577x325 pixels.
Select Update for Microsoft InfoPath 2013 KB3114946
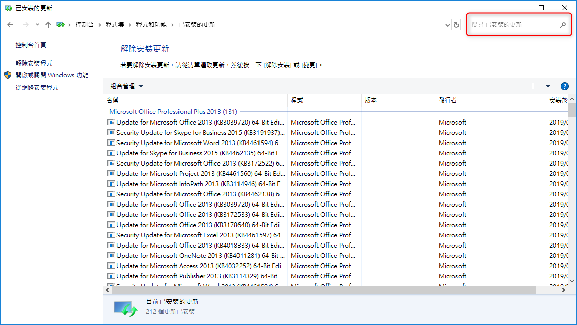tap(201, 184)
